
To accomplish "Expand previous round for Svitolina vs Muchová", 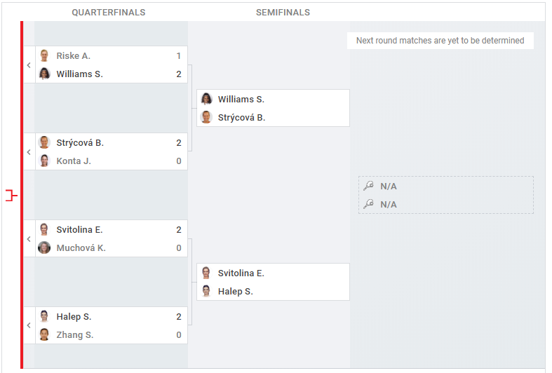I will (x=29, y=238).
